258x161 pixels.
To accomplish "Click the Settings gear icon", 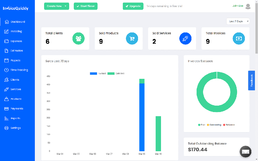I will (x=6, y=128).
